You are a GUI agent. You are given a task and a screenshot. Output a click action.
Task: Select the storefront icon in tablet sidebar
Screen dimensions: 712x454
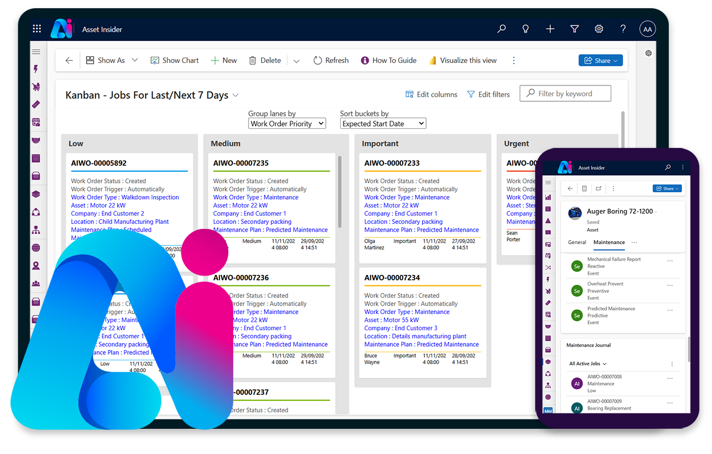(x=36, y=122)
